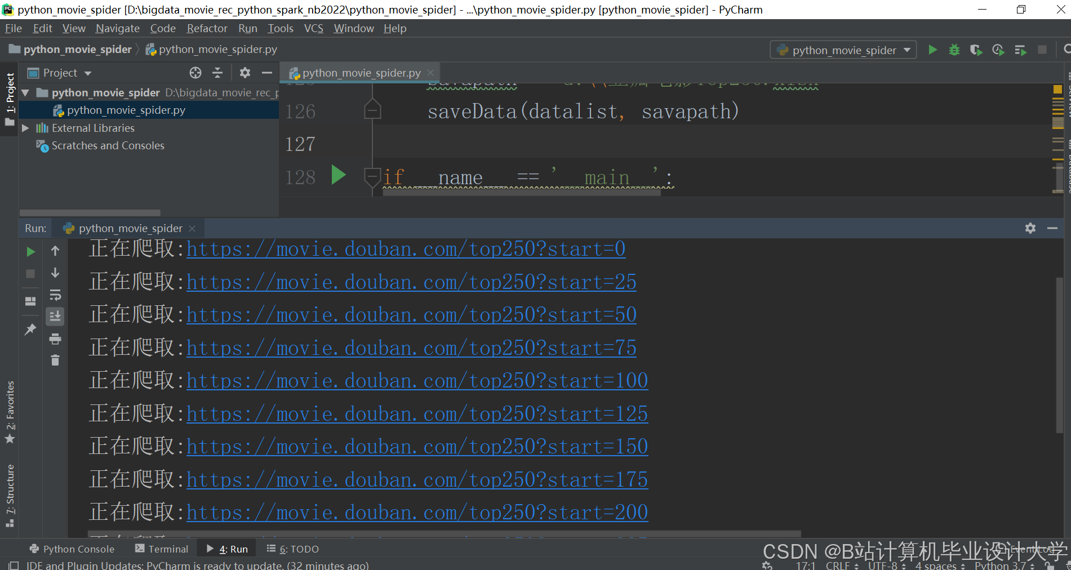Click Project panel horizontal scrollbar
This screenshot has width=1071, height=570.
point(90,213)
